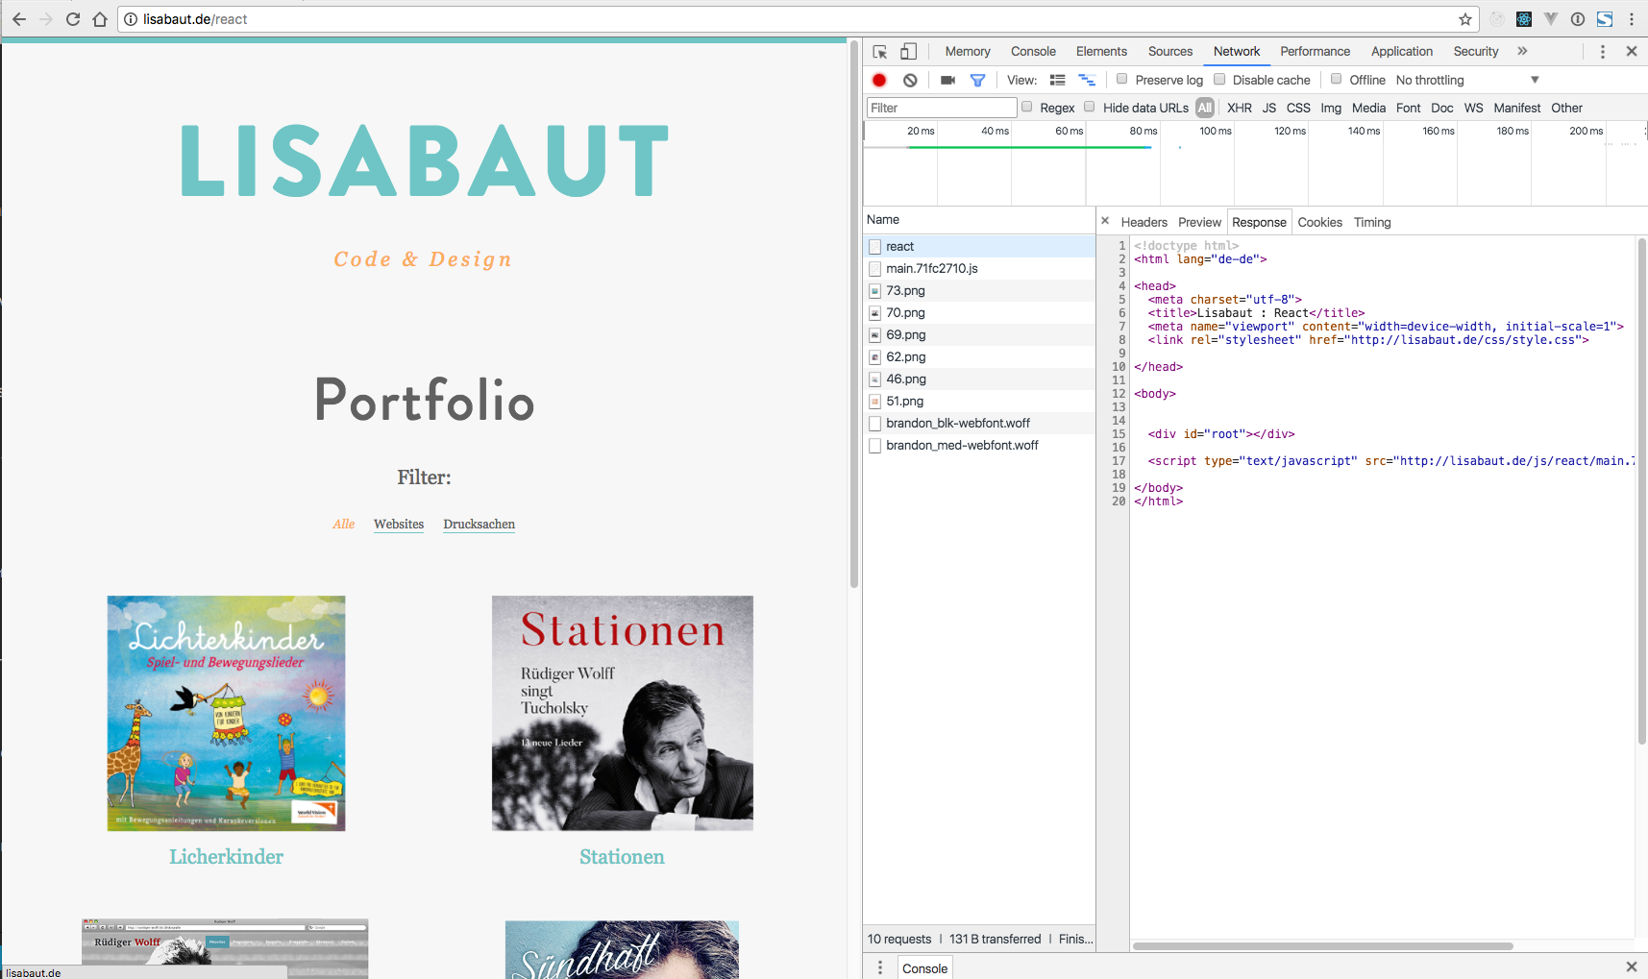Click the Response pane vertical scrollbar
Screen dimensions: 1648x979
pyautogui.click(x=1641, y=491)
